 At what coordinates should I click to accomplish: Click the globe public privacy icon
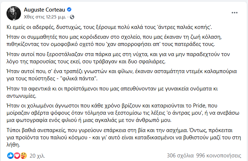[x=72, y=17]
